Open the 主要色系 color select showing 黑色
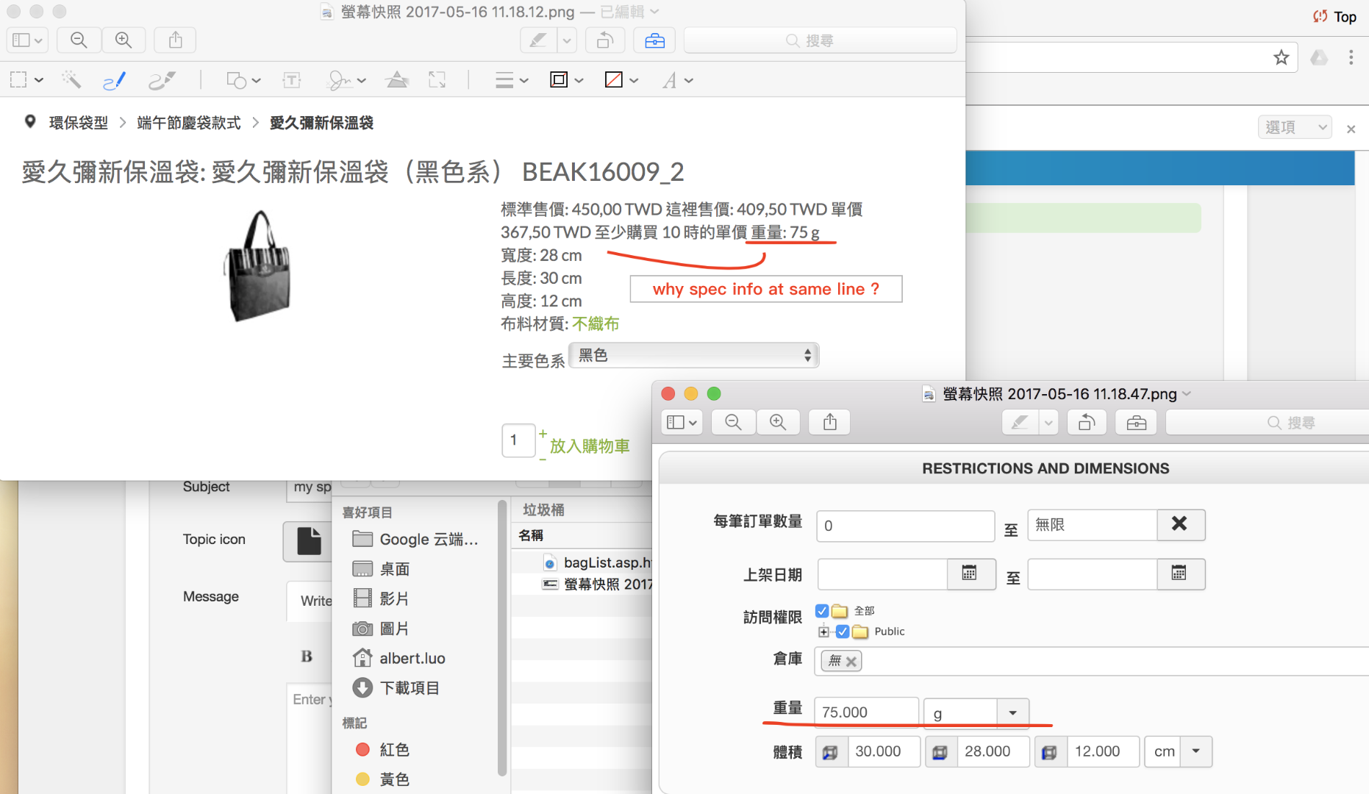1369x794 pixels. (694, 356)
